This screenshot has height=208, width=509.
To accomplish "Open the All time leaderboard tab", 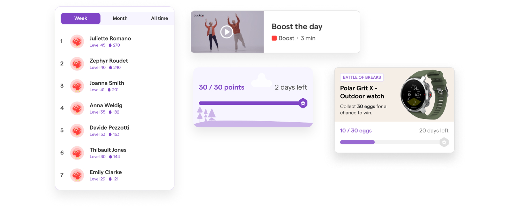I will coord(159,18).
